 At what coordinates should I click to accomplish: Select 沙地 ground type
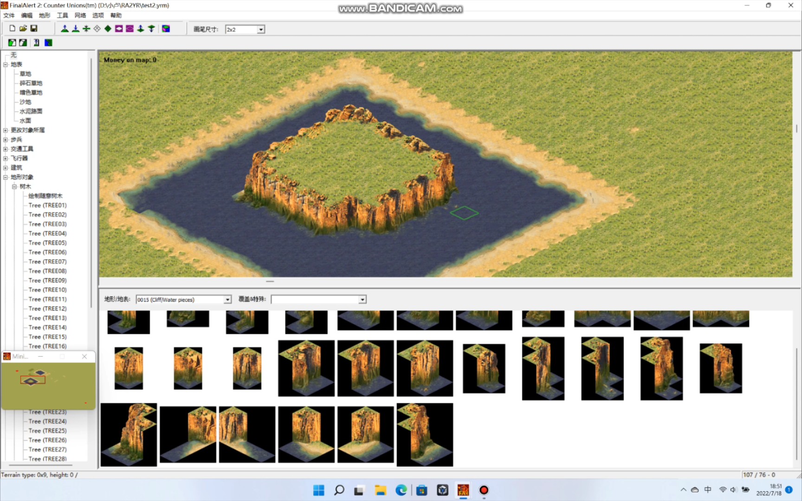coord(25,102)
